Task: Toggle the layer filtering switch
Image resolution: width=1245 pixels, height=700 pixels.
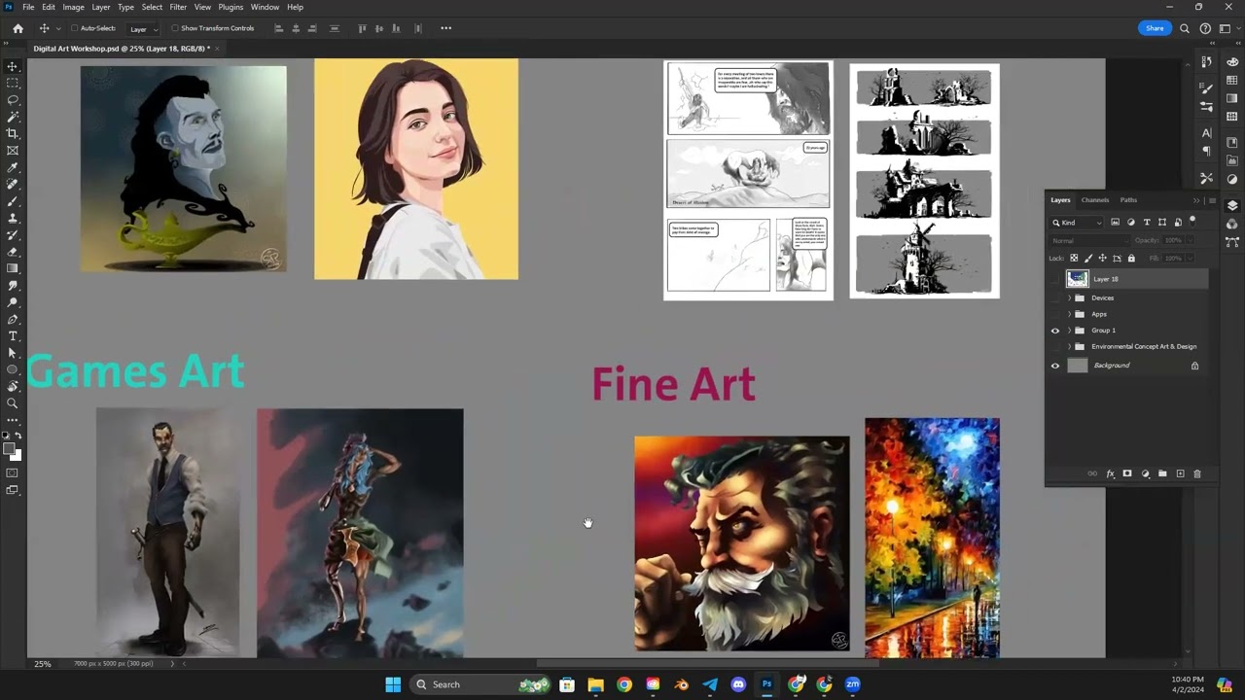Action: tap(1193, 221)
